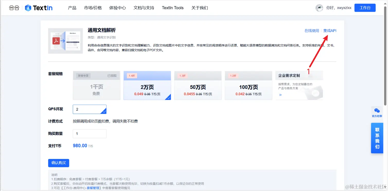Click the enterprise customization double-arrow icon
Viewport: 388px width, 191px height.
coord(280,95)
